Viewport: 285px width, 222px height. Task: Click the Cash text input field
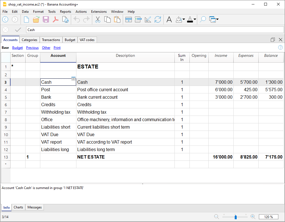tap(155, 30)
